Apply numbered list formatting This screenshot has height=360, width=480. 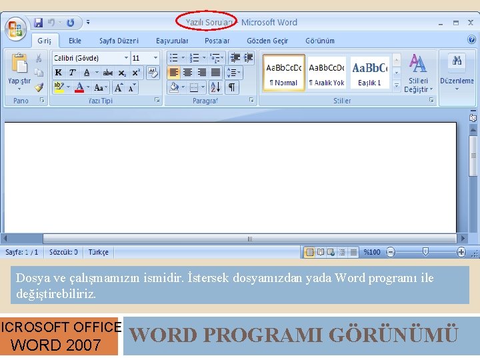[x=195, y=57]
